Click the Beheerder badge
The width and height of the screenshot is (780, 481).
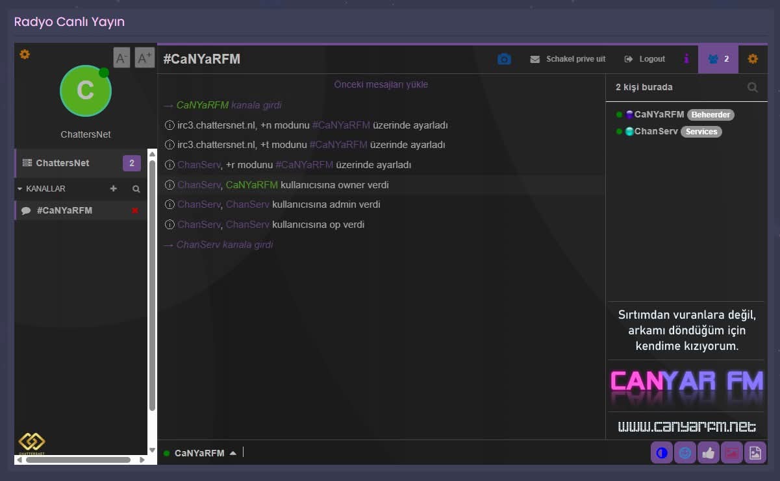711,115
